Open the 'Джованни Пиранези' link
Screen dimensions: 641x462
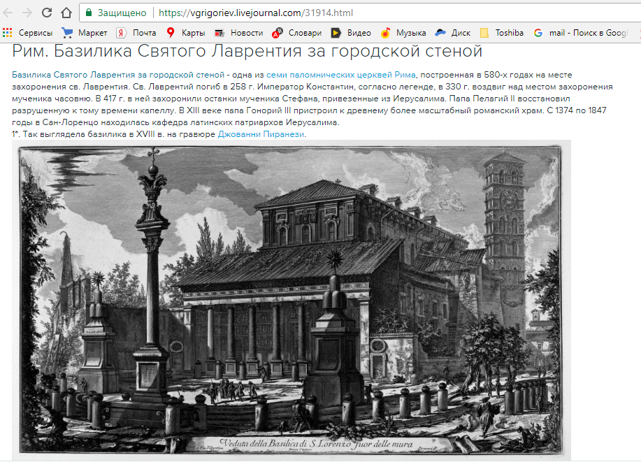pyautogui.click(x=261, y=134)
